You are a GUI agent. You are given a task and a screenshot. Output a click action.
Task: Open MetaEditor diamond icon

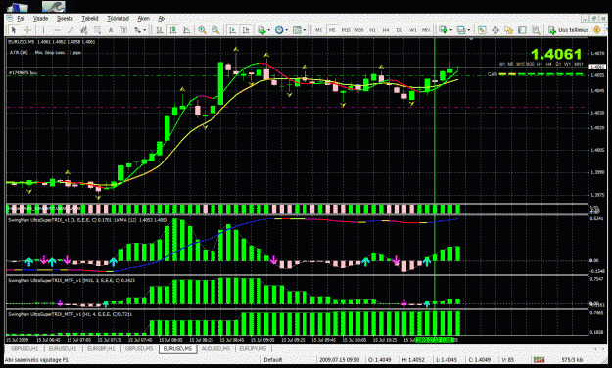pos(596,30)
